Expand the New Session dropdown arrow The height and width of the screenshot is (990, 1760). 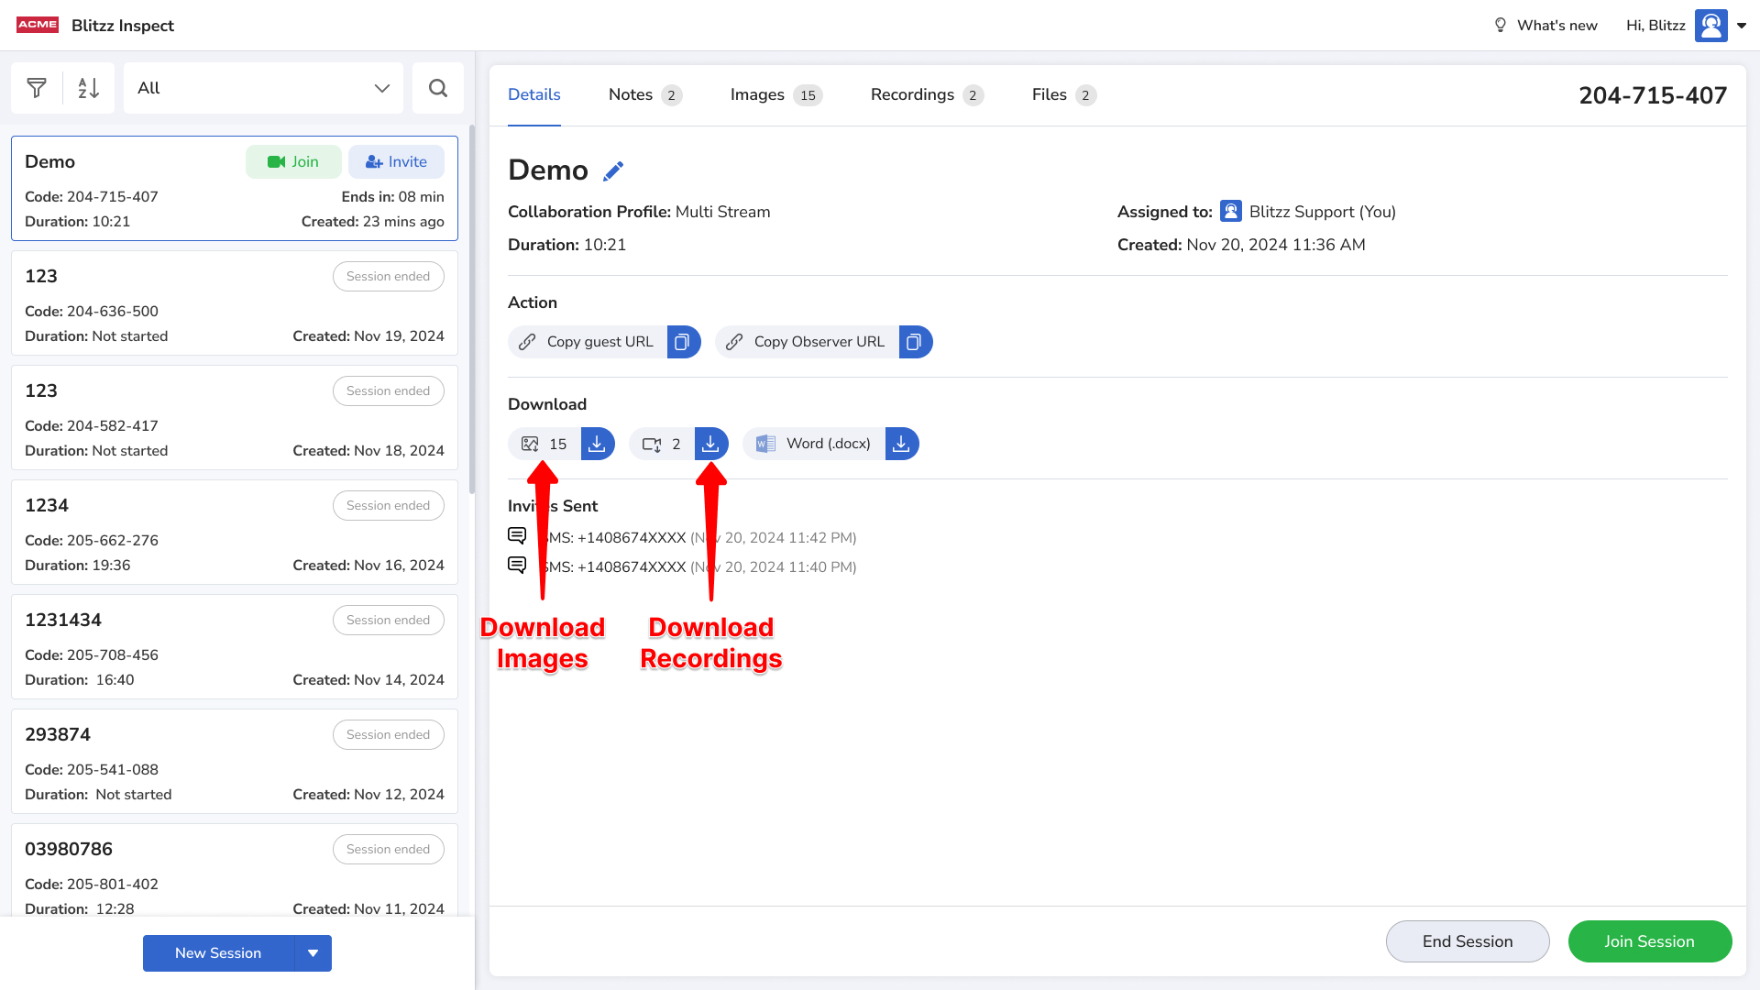point(313,953)
